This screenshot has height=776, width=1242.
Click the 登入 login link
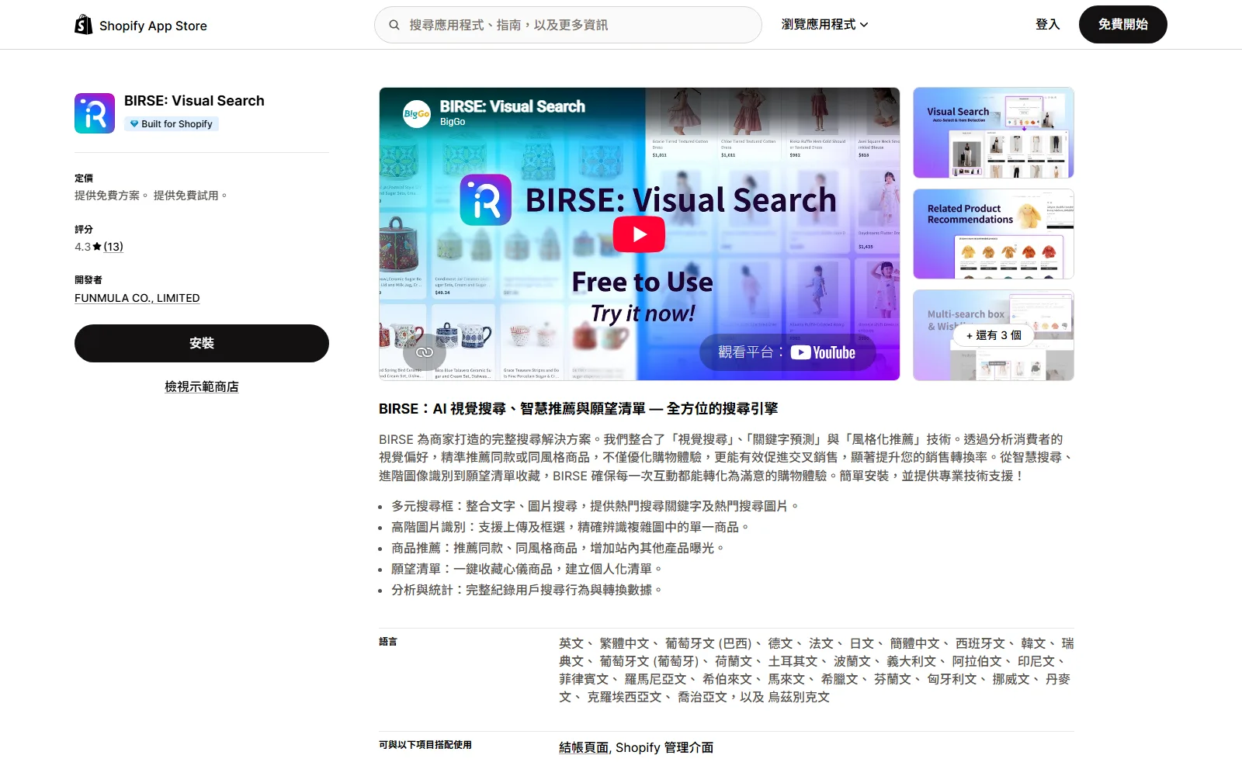pyautogui.click(x=1047, y=25)
